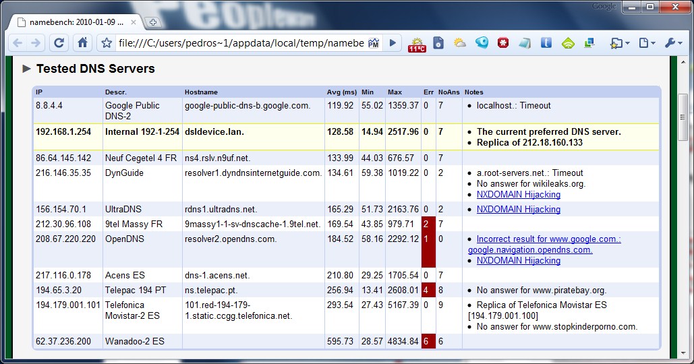Viewport: 694px width, 364px height.
Task: Select the namebench 2010-01-09 tab
Action: click(x=77, y=22)
